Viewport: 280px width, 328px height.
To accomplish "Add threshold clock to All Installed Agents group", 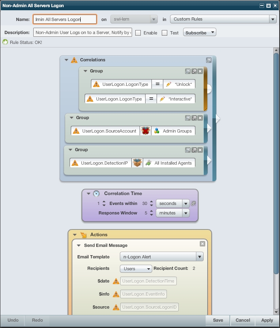I will pyautogui.click(x=194, y=150).
